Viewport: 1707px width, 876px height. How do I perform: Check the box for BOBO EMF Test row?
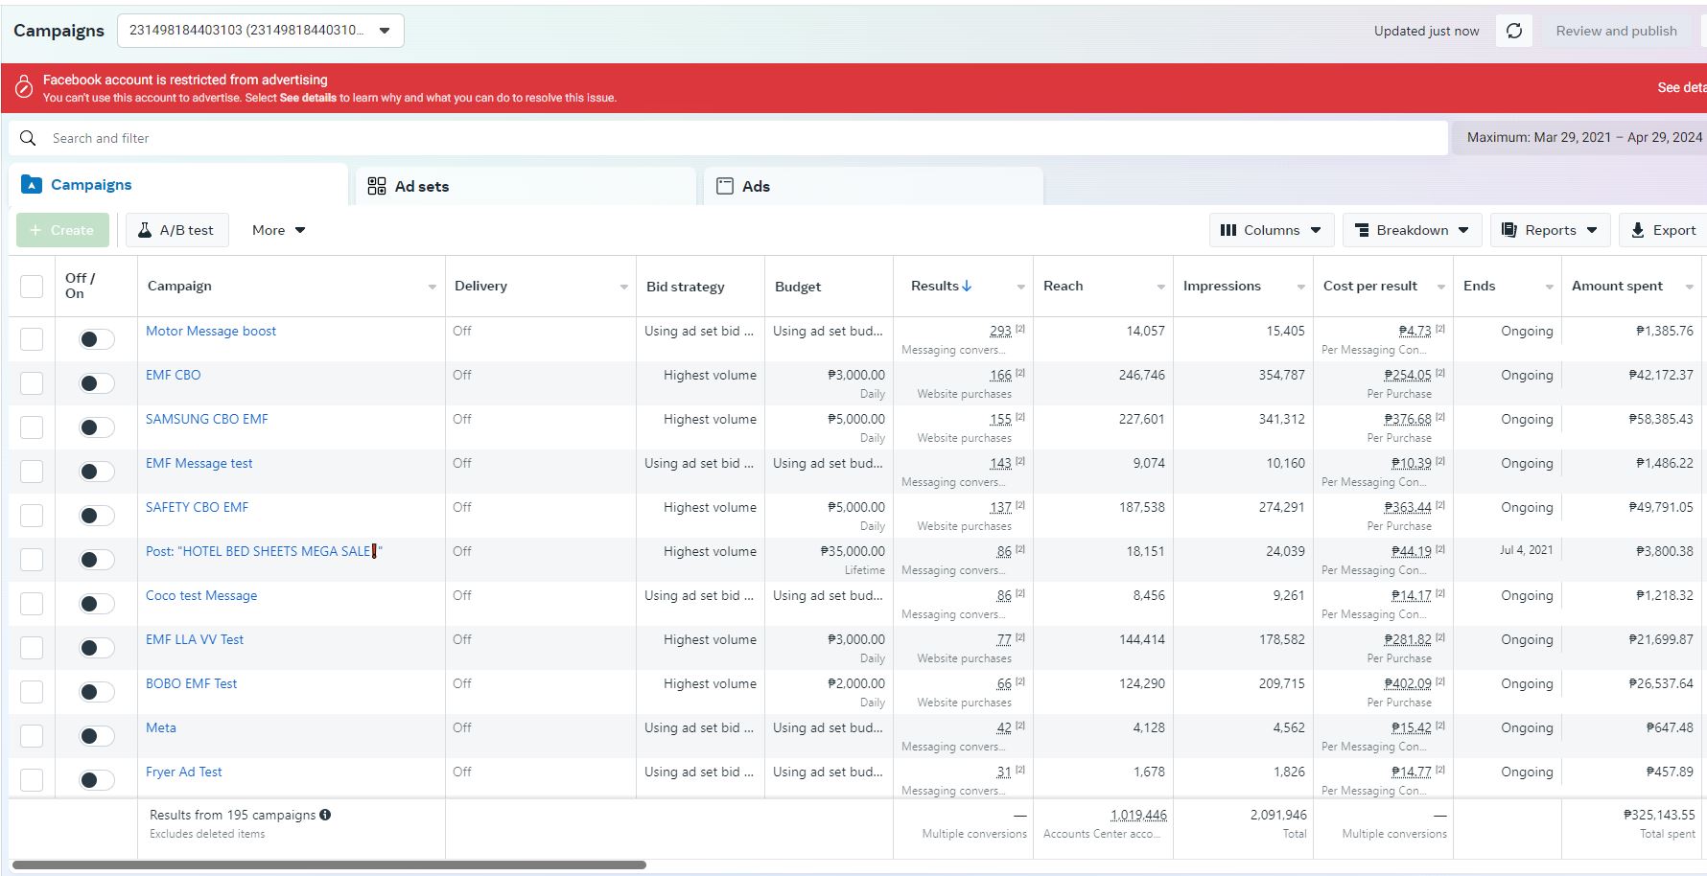pos(32,692)
